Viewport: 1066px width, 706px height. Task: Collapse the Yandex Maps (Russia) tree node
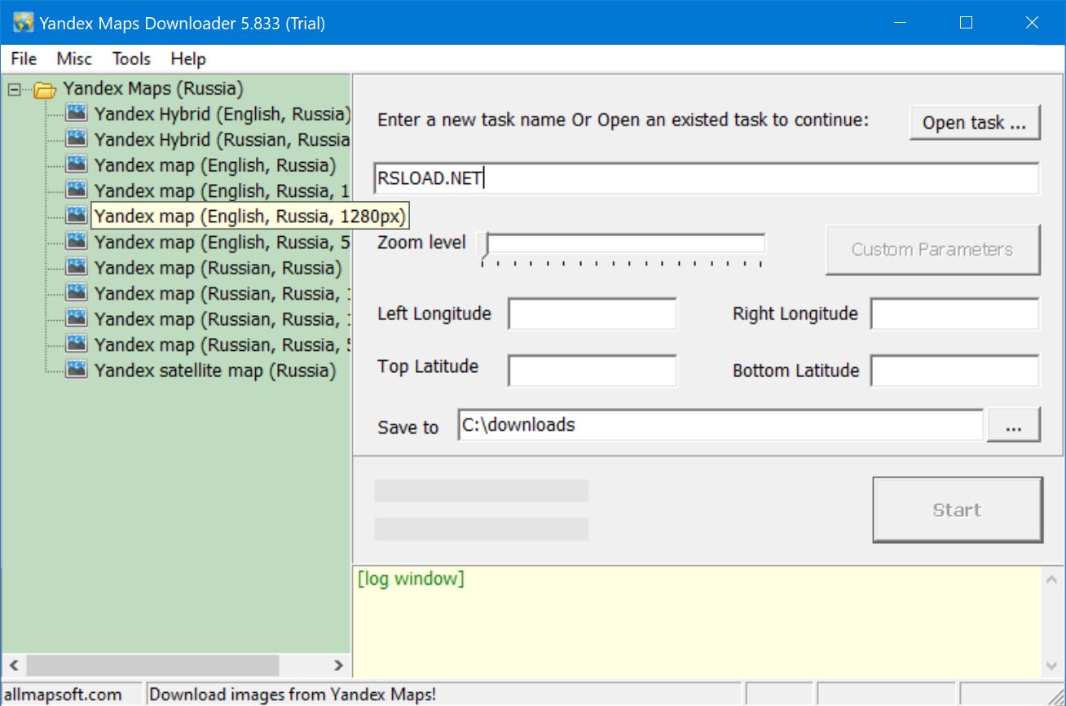tap(14, 90)
